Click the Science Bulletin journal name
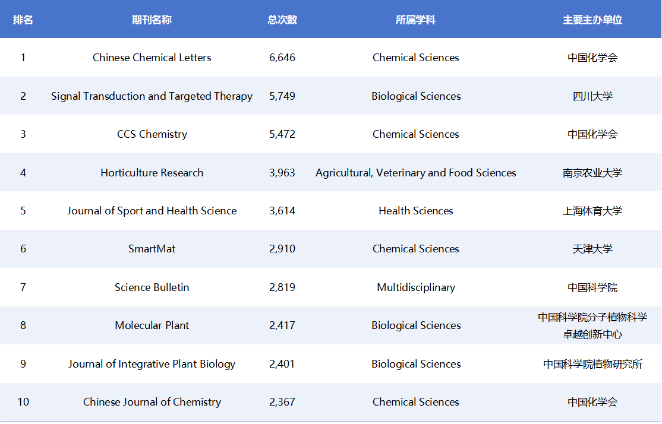The image size is (662, 424). pos(152,287)
